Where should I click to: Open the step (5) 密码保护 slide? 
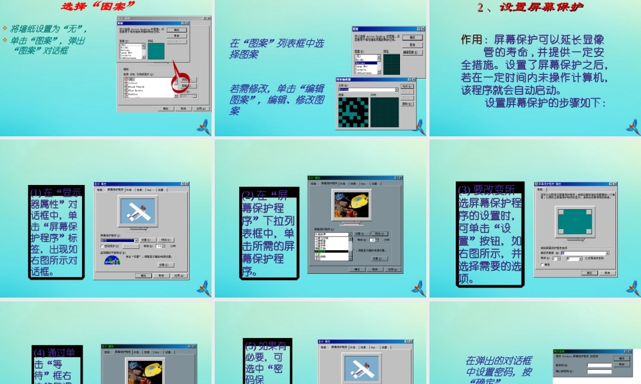coord(321,343)
